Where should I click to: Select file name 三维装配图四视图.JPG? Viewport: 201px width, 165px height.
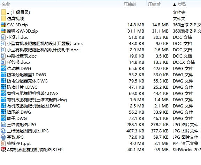click(x=28, y=131)
